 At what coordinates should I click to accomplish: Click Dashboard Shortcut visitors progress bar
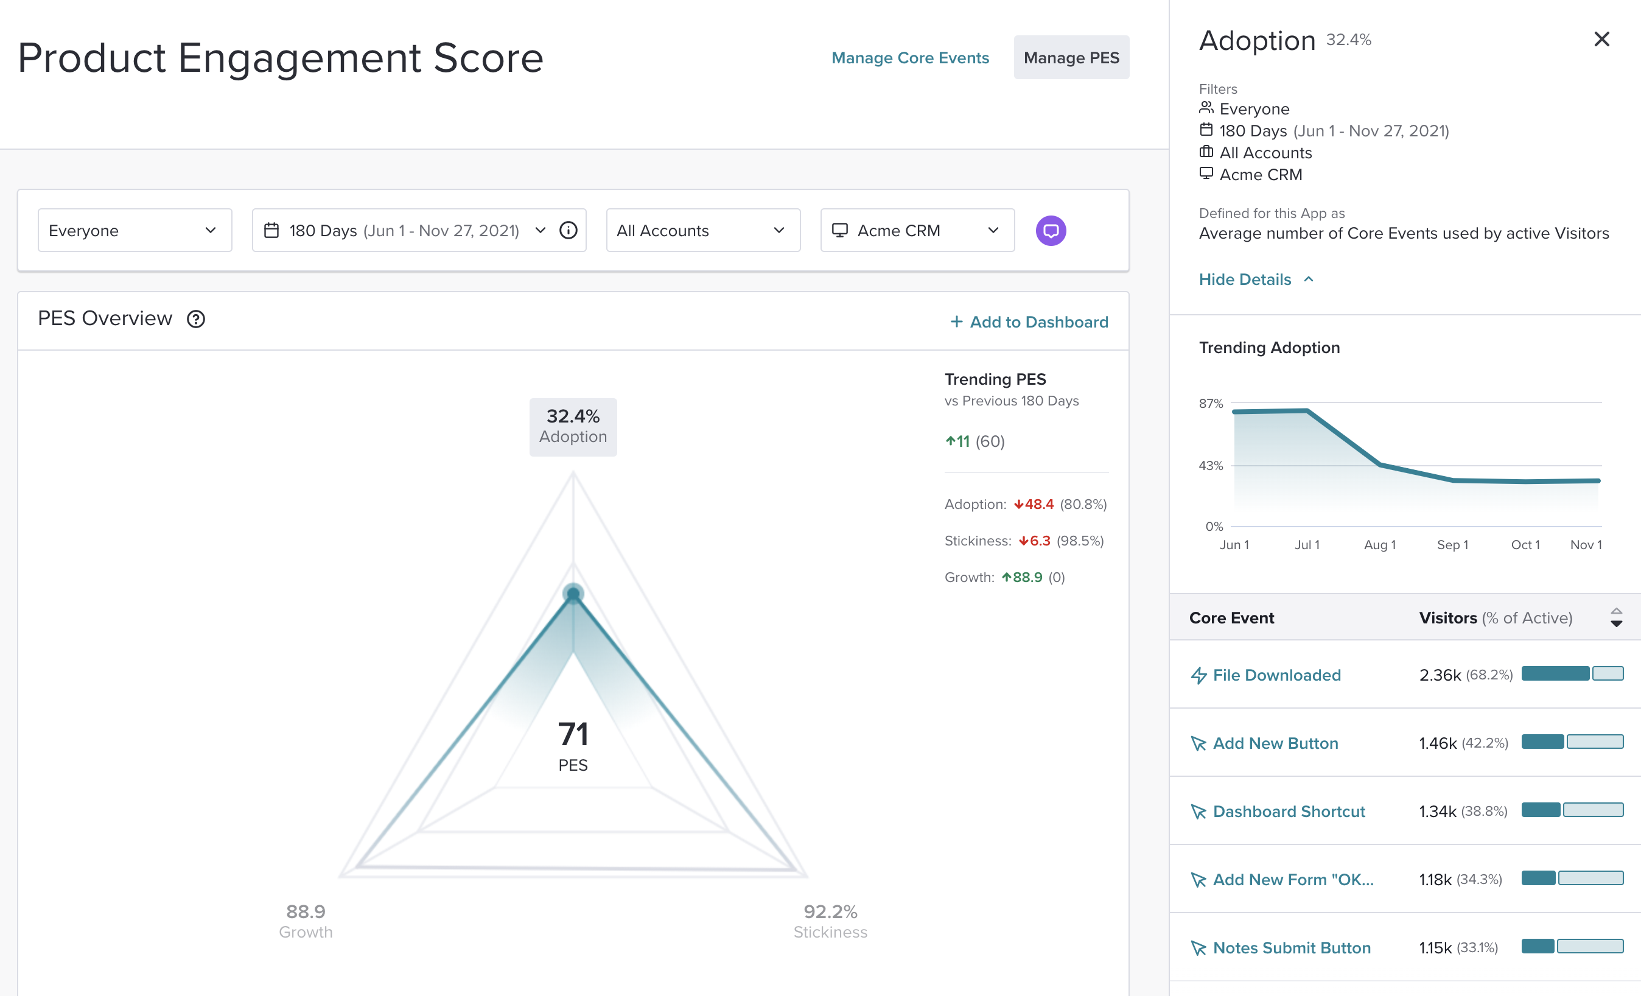click(x=1572, y=810)
